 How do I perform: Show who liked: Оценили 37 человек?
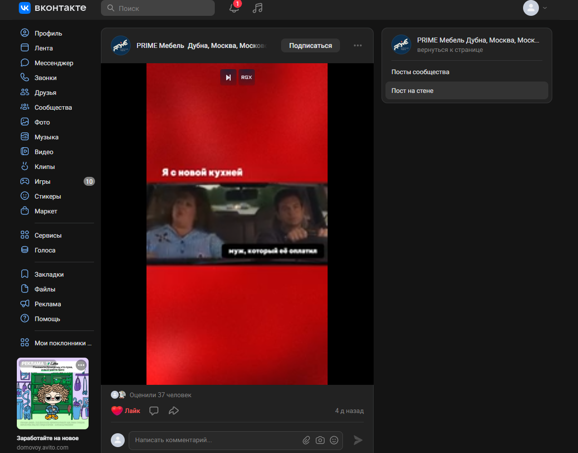[x=160, y=395]
